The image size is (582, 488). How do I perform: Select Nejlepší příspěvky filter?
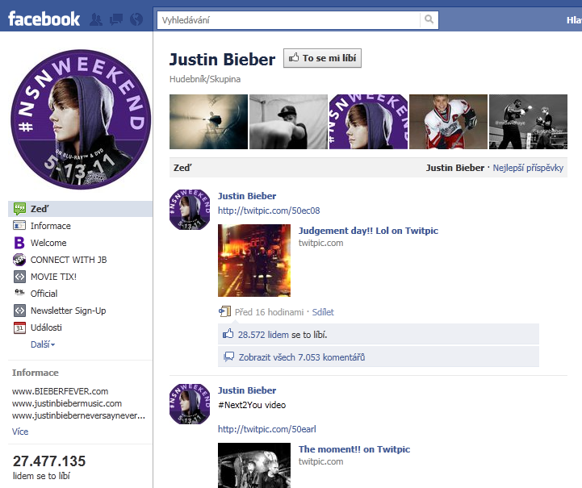[x=528, y=168]
